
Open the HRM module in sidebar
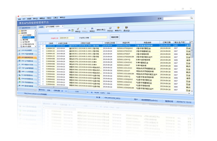27,72
